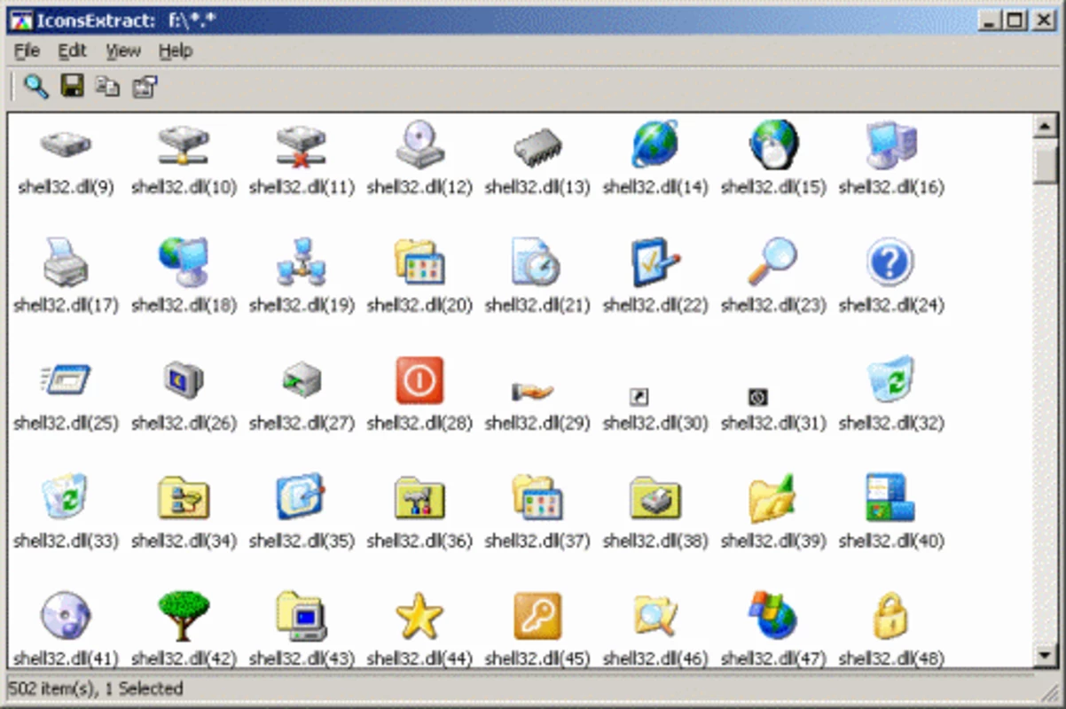Viewport: 1066px width, 709px height.
Task: Select the printers folder icon shell32.dll(38)
Action: (655, 498)
